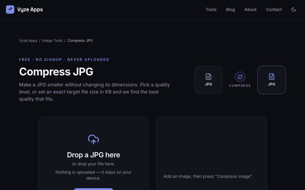Click the circular compress arrows icon
The width and height of the screenshot is (305, 190).
(x=240, y=77)
